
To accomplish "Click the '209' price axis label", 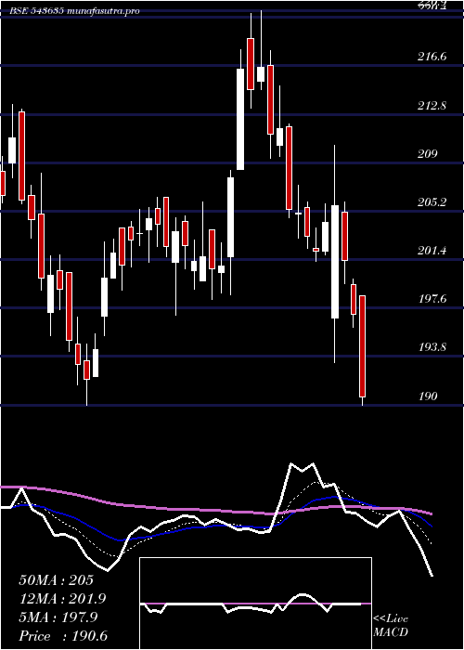I will tap(428, 154).
